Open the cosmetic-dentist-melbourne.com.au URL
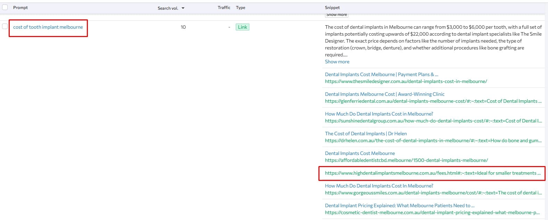This screenshot has width=548, height=220. [x=432, y=212]
